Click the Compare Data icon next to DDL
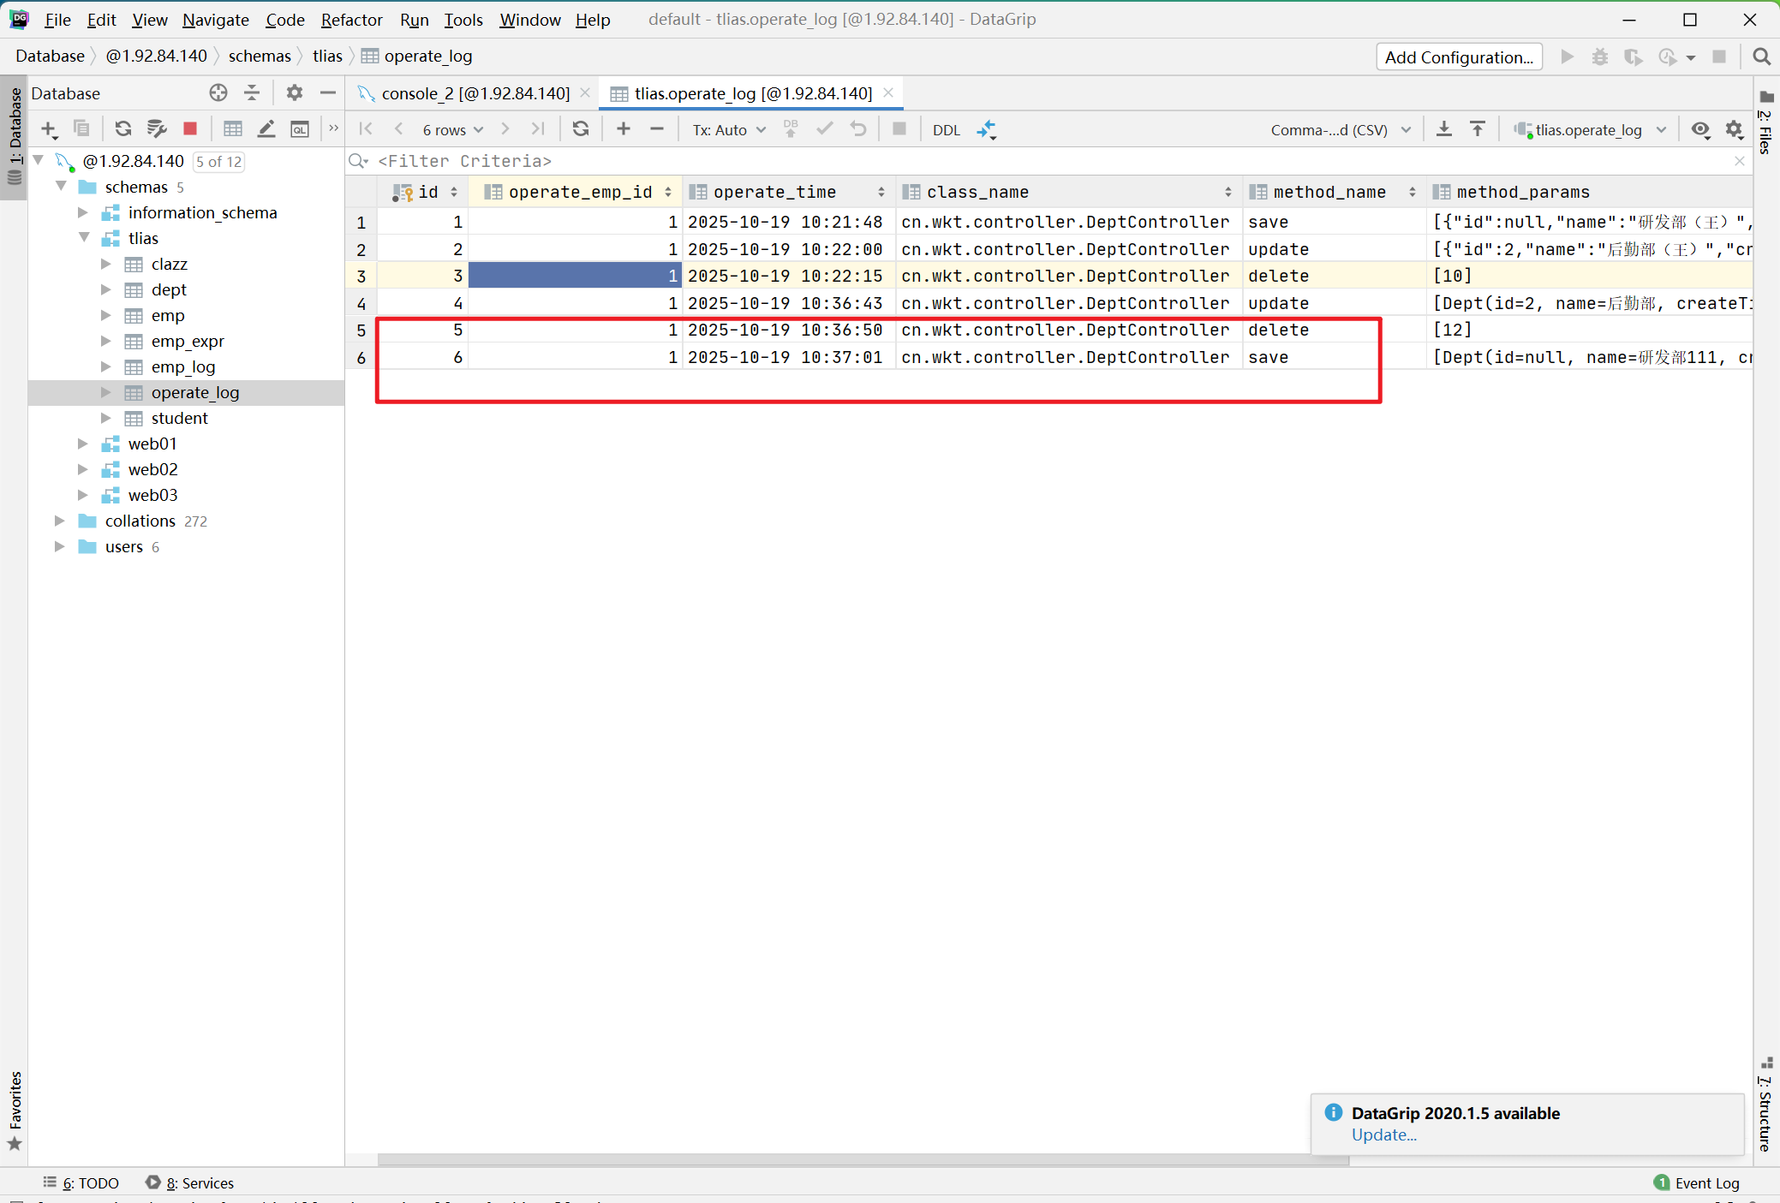 point(987,129)
